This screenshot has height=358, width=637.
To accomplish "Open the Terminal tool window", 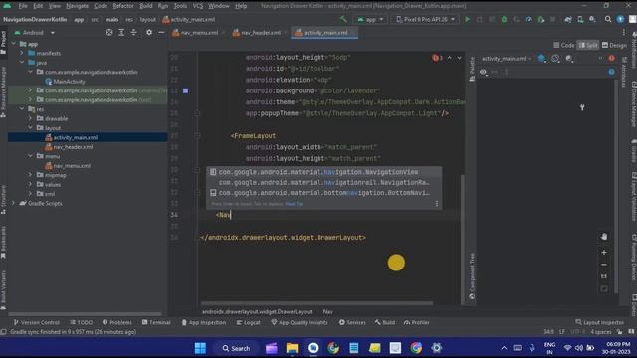I will [x=156, y=322].
